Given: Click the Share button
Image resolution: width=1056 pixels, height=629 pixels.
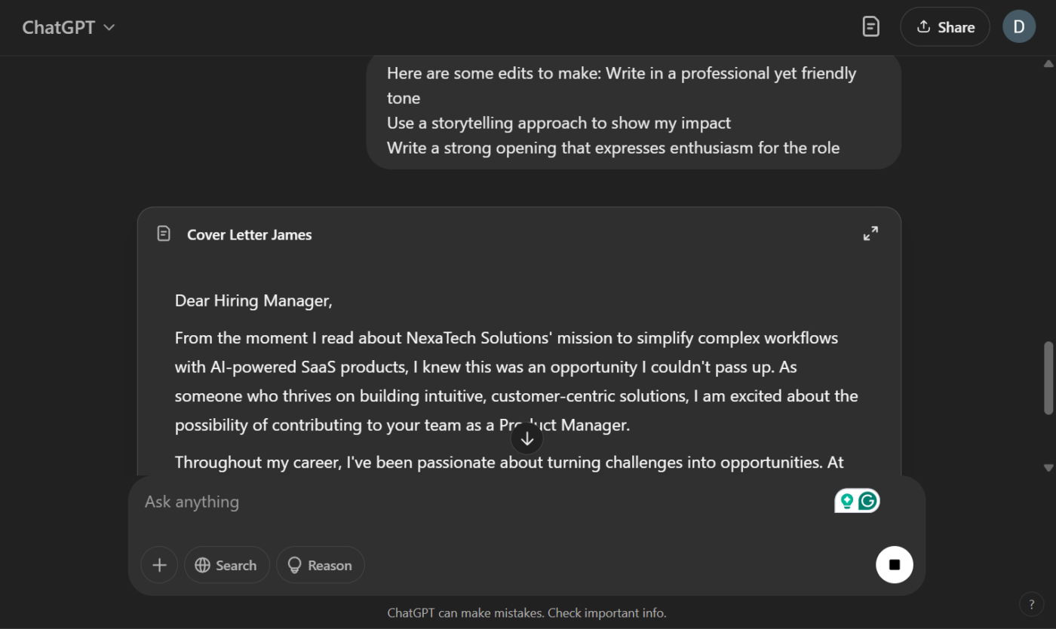Looking at the screenshot, I should (944, 27).
